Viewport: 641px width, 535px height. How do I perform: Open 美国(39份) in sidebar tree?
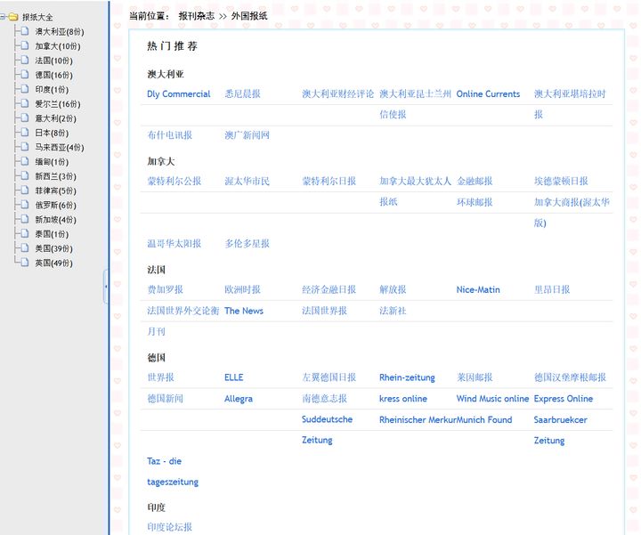click(x=54, y=248)
